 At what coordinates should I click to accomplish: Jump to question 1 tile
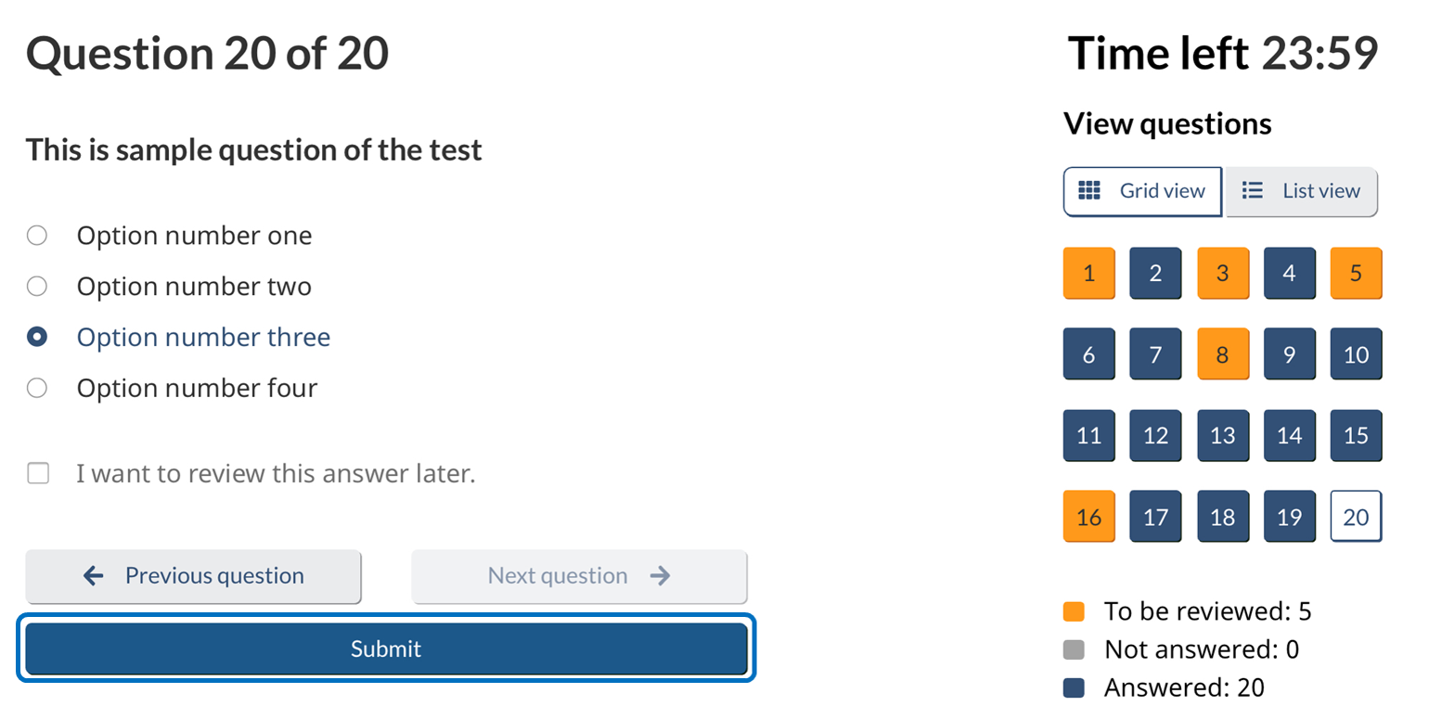click(1088, 274)
